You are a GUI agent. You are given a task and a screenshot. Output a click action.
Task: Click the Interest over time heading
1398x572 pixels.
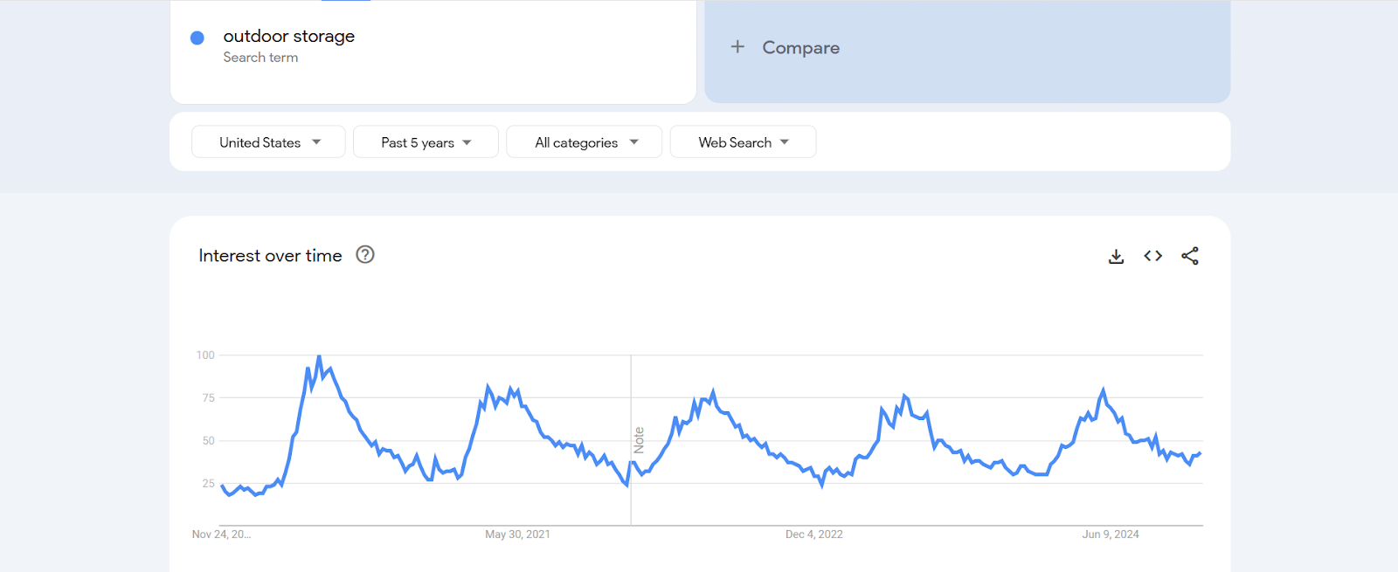270,256
